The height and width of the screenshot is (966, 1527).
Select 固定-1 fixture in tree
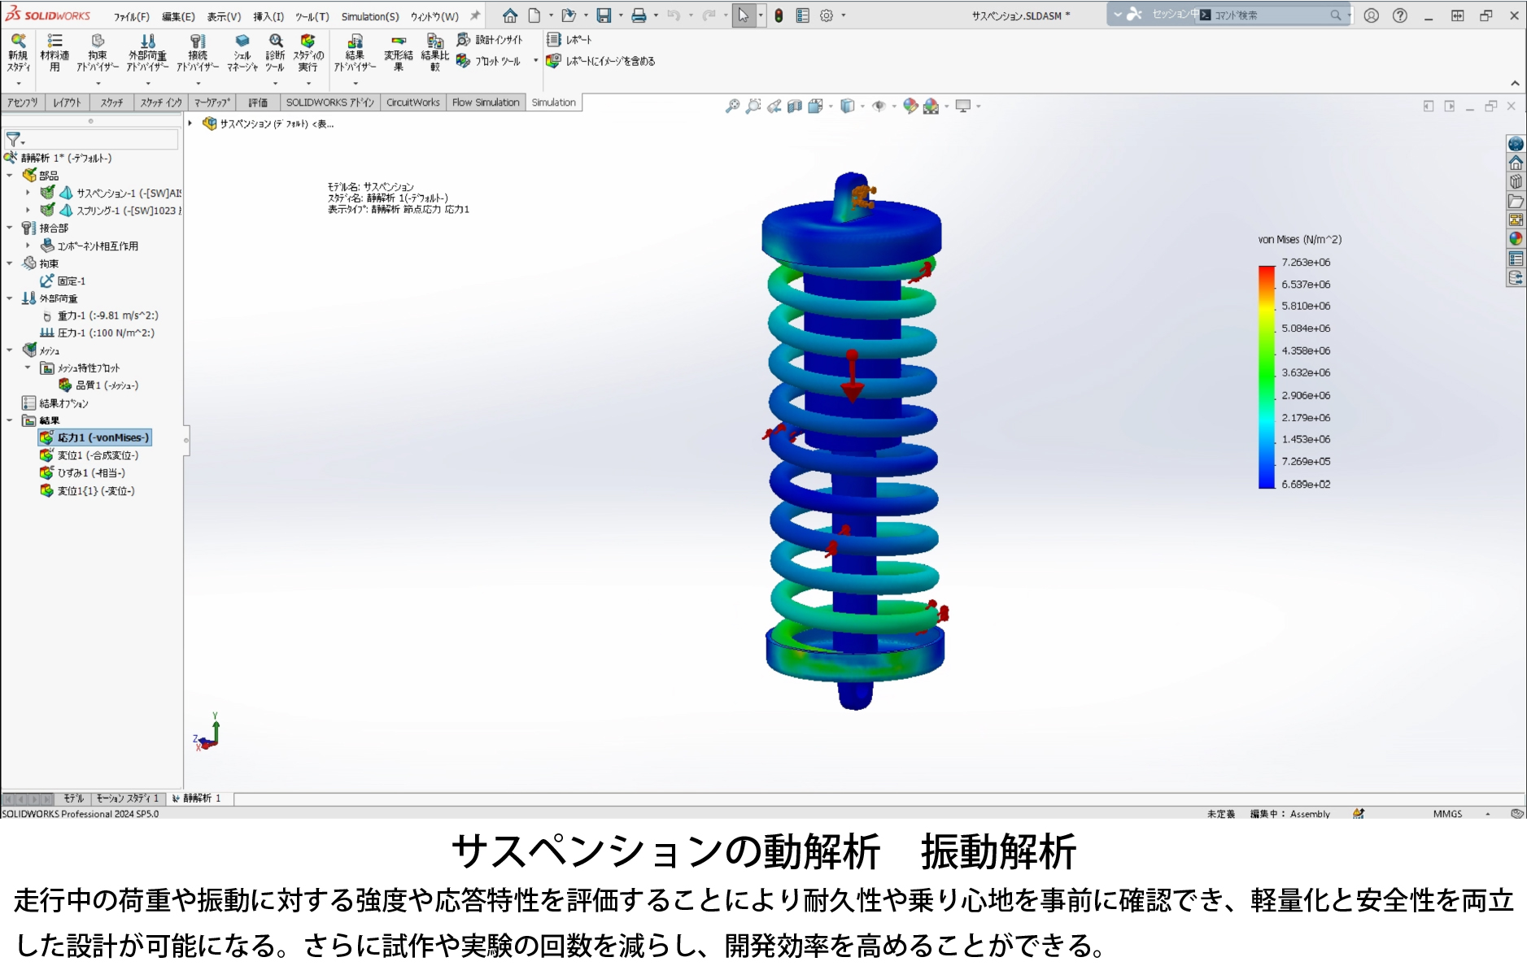[x=63, y=281]
